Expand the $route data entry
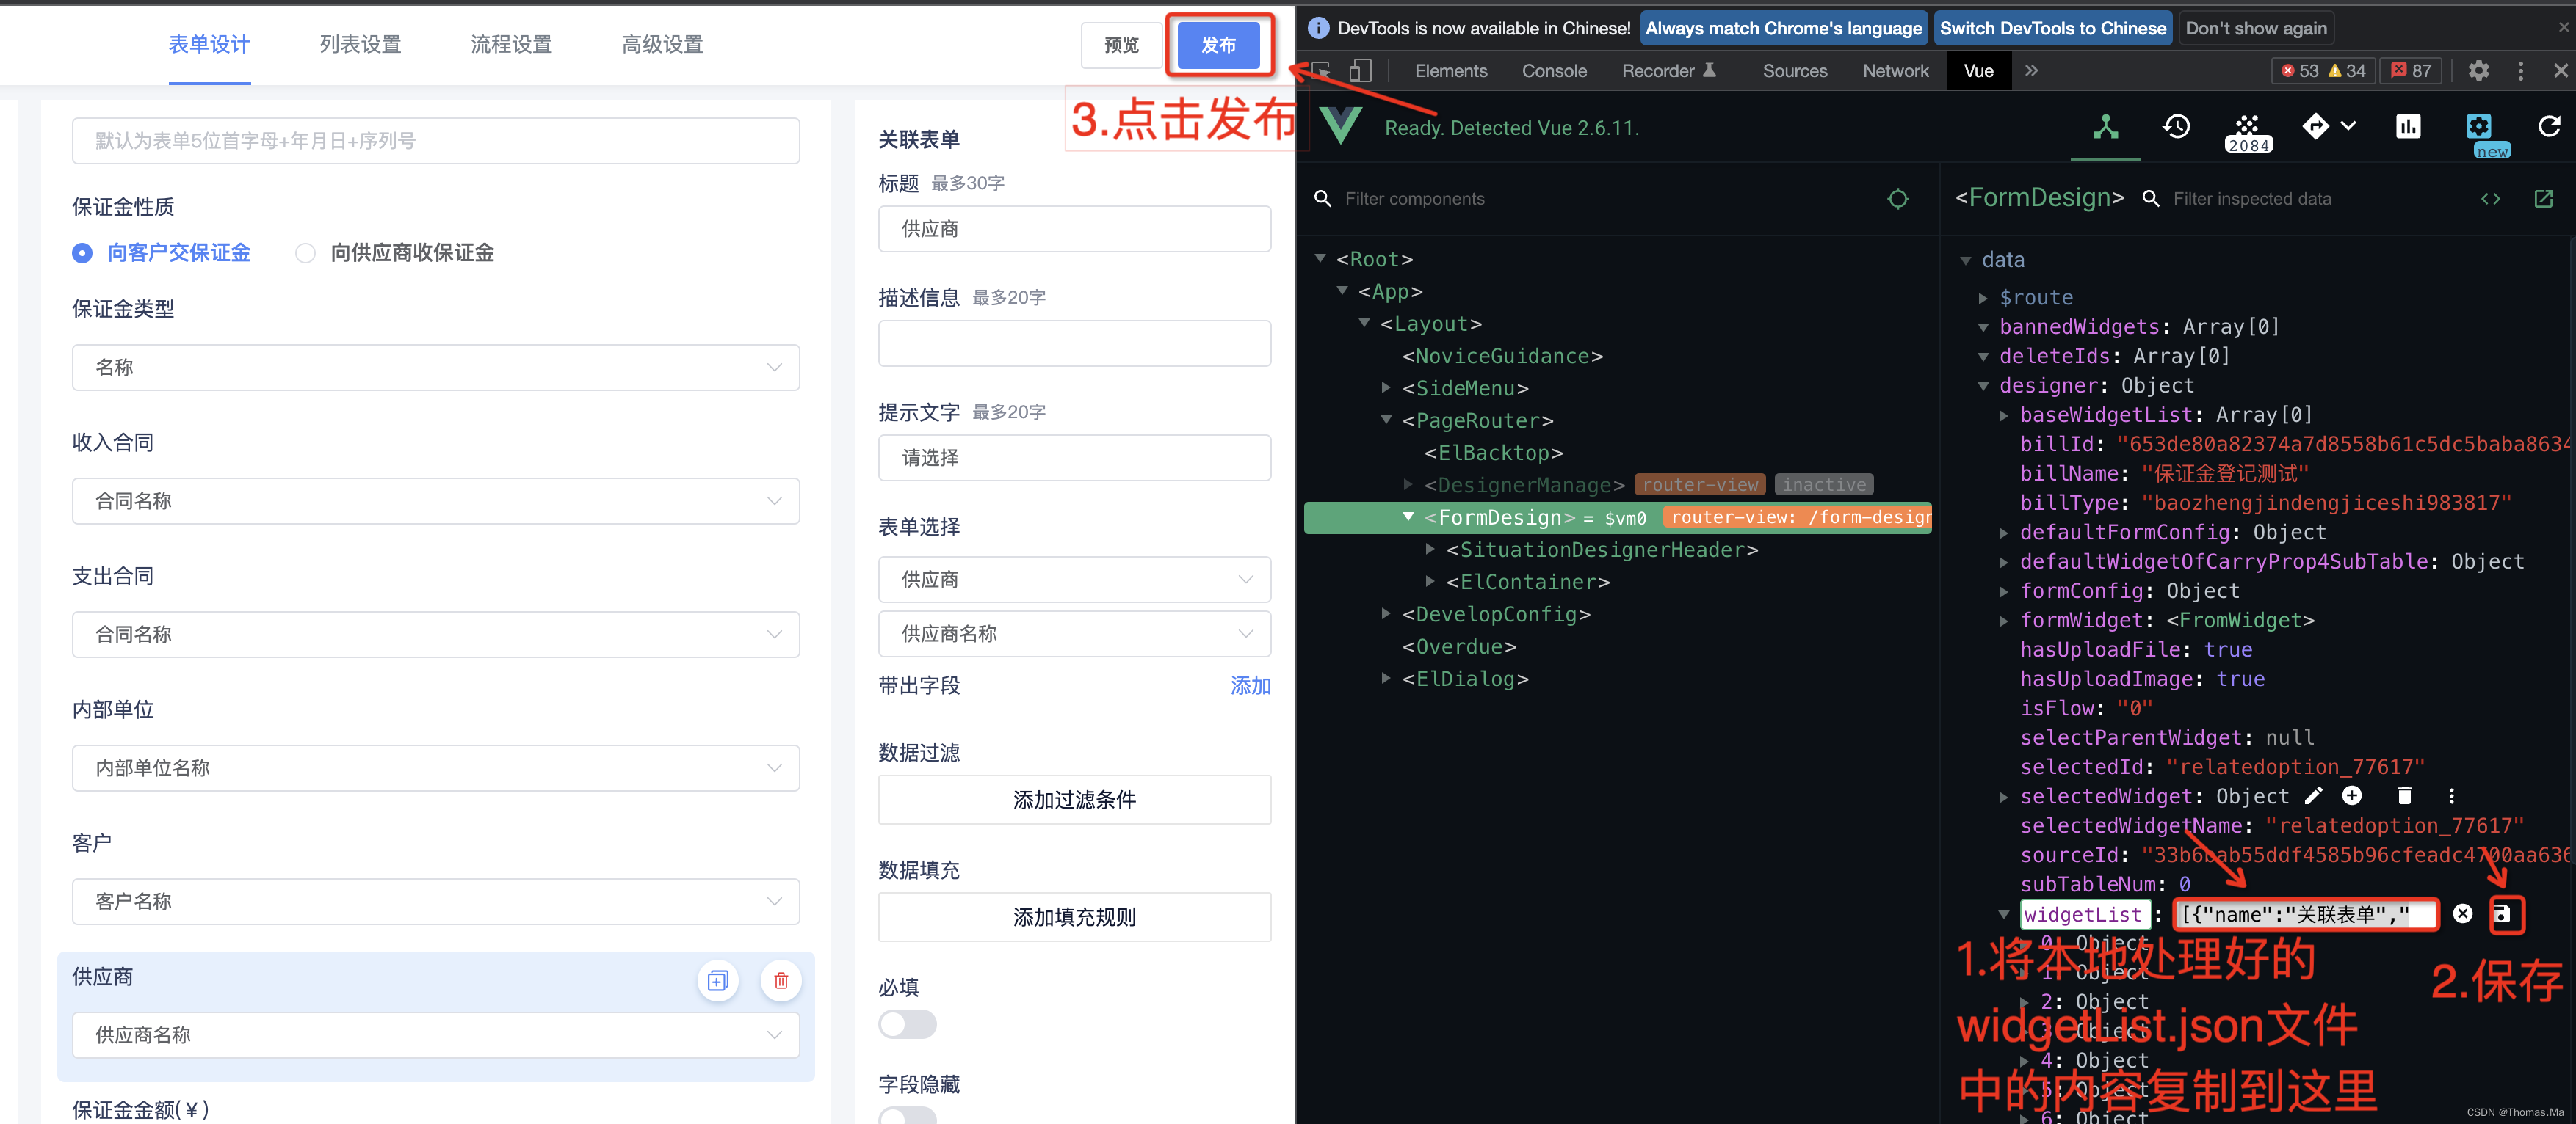 [1983, 298]
